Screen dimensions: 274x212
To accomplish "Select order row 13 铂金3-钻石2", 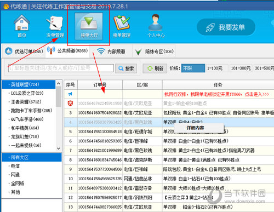I will click(x=169, y=207).
